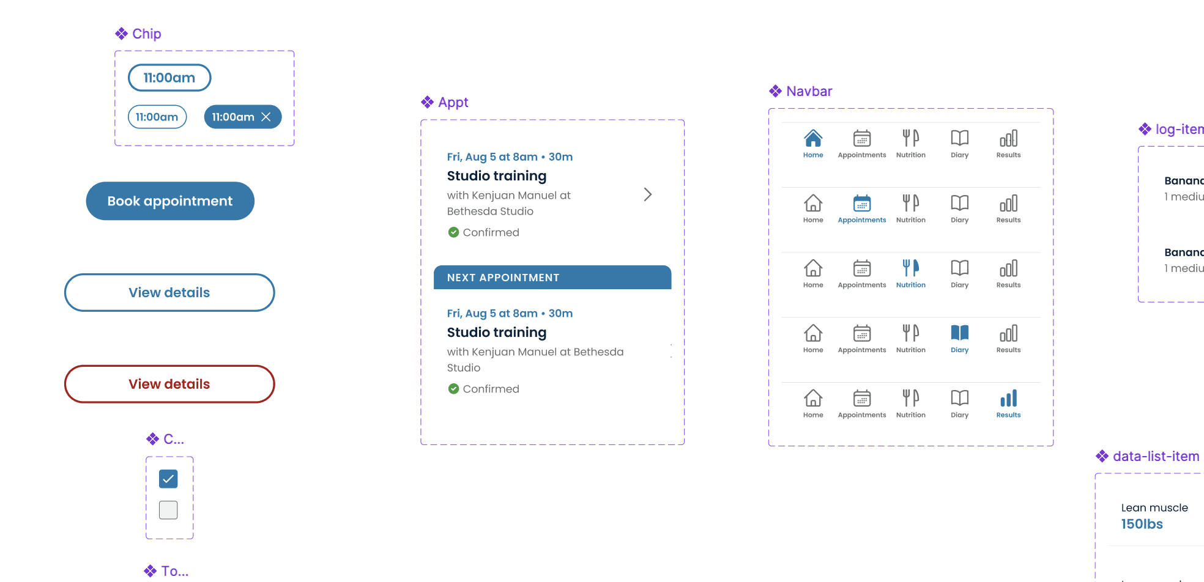The image size is (1204, 582).
Task: Open first appointment with the right chevron
Action: pyautogui.click(x=648, y=194)
